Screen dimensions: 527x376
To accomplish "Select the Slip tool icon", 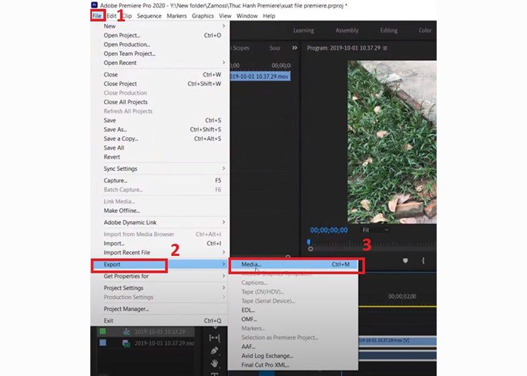I will coord(214,338).
